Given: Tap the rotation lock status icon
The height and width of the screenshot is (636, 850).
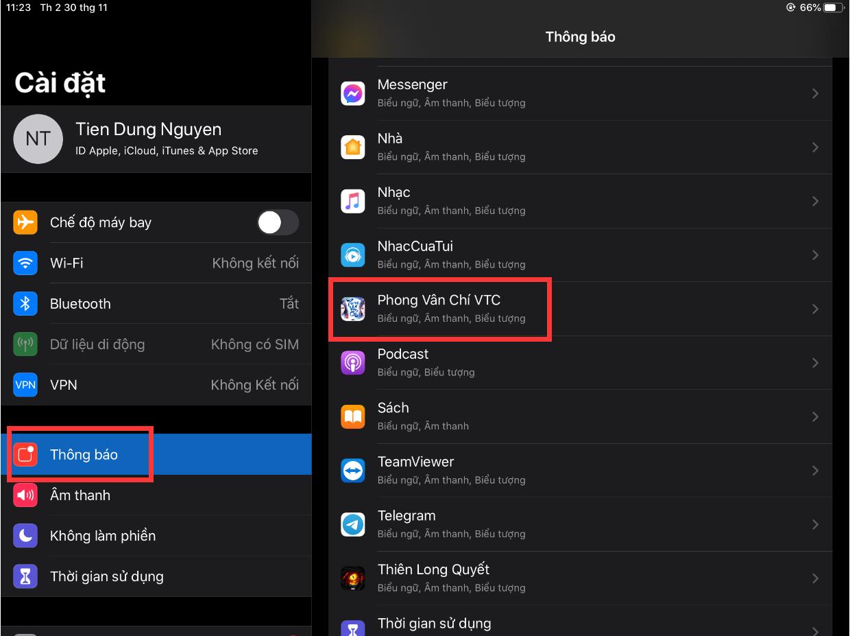Looking at the screenshot, I should coord(791,8).
